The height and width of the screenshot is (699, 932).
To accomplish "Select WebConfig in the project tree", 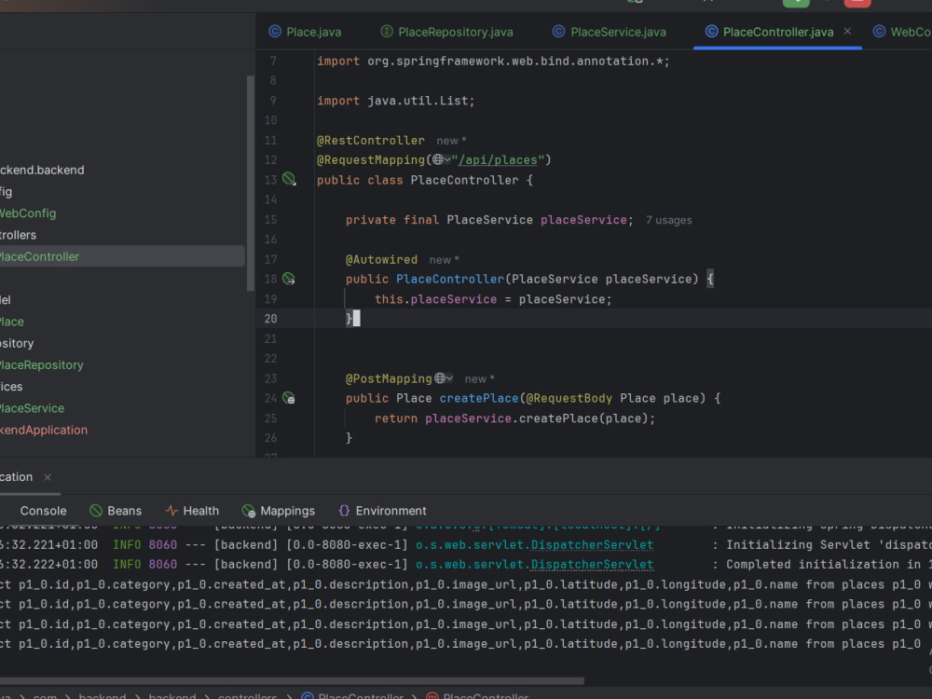I will tap(28, 213).
